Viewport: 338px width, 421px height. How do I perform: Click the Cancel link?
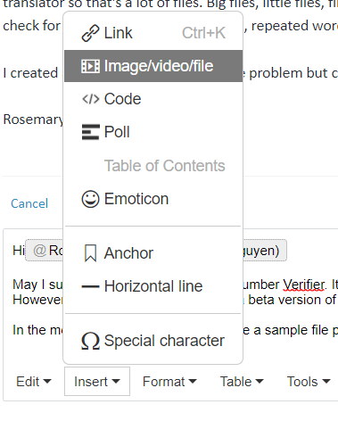(29, 203)
